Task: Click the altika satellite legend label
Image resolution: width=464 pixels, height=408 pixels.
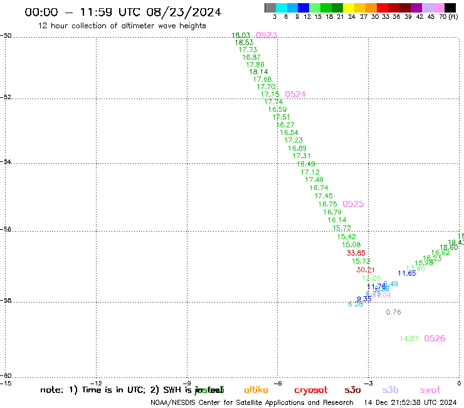Action: click(x=256, y=390)
